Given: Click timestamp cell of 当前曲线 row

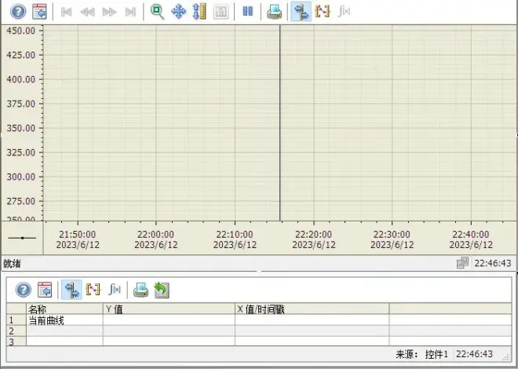Looking at the screenshot, I should coord(312,320).
